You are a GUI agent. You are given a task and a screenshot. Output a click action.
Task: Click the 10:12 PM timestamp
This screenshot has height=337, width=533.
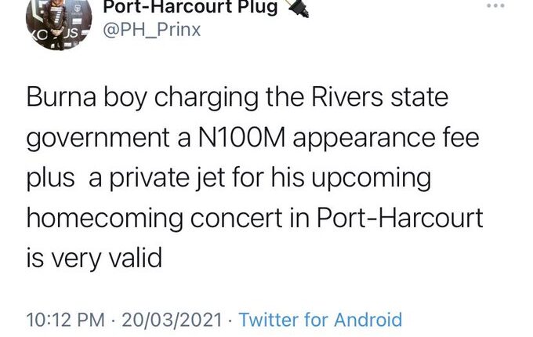(65, 320)
